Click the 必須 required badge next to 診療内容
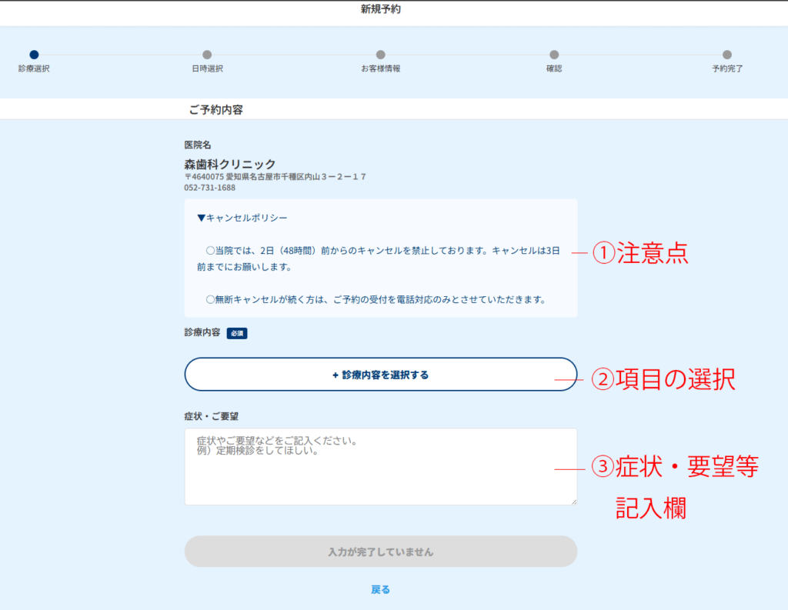 click(x=236, y=332)
